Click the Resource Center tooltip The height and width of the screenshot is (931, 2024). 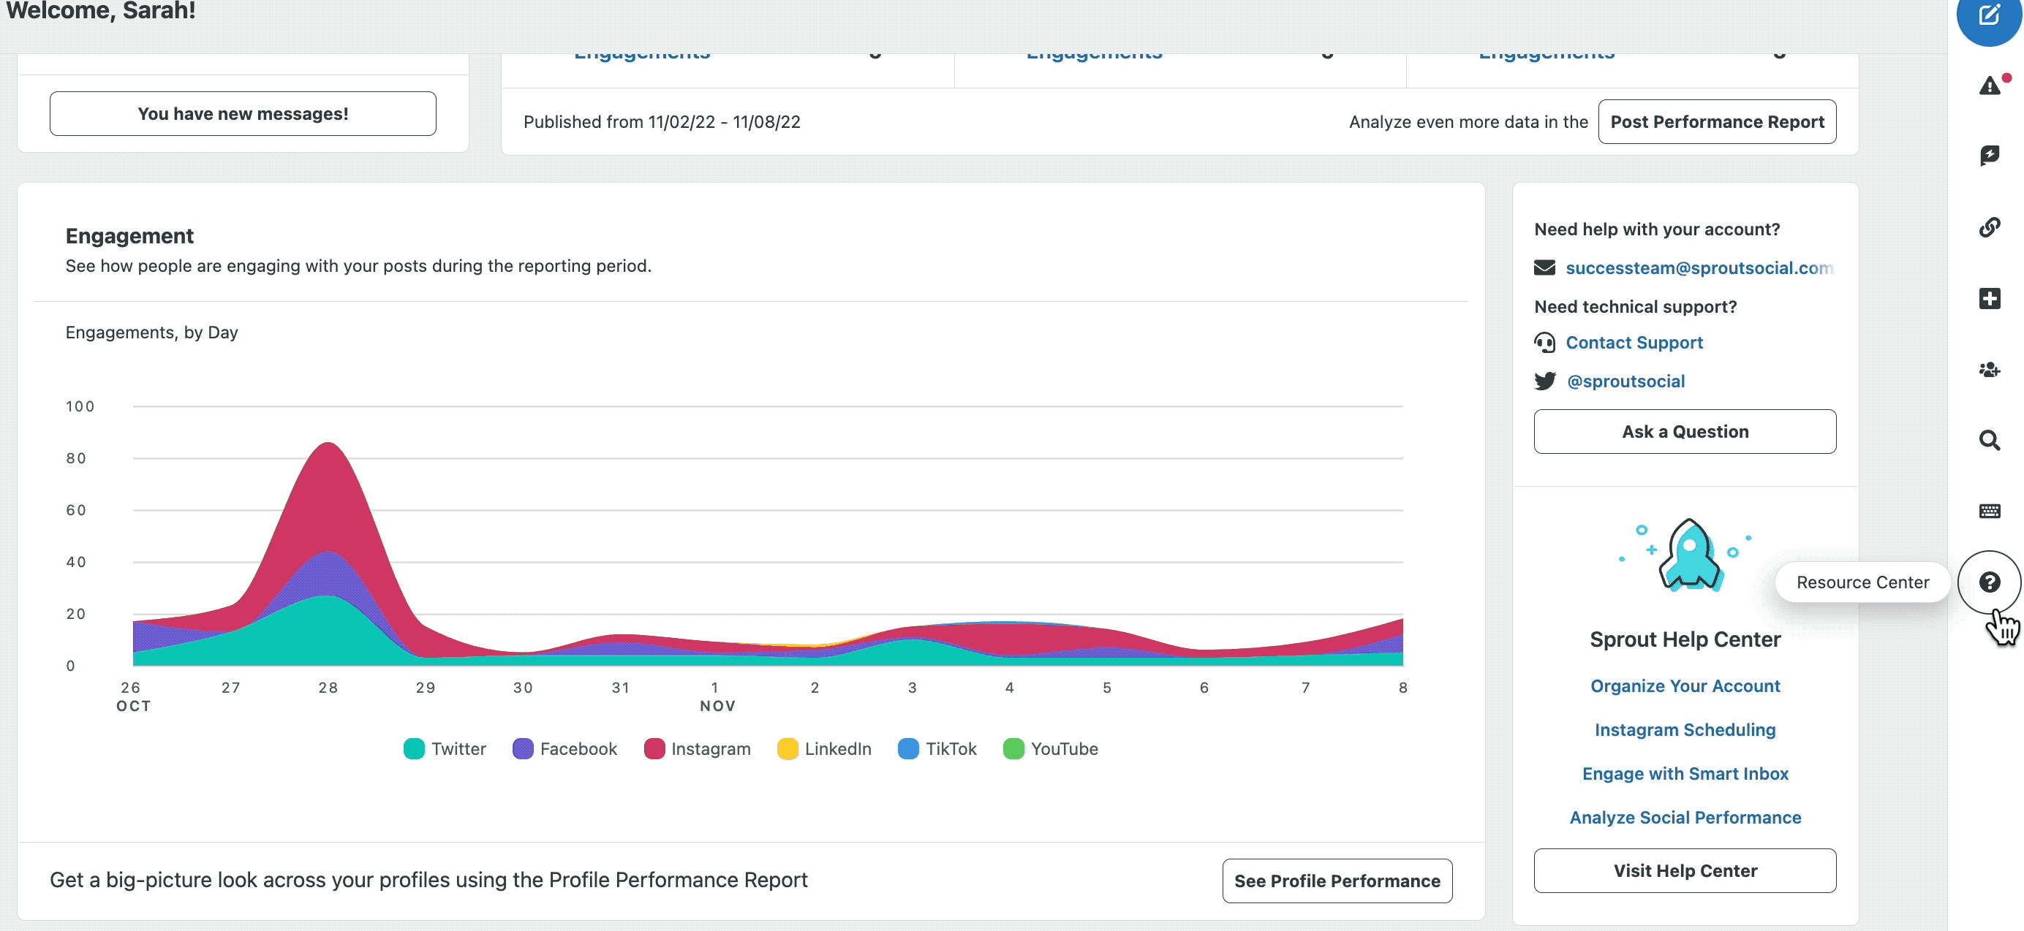click(x=1862, y=582)
